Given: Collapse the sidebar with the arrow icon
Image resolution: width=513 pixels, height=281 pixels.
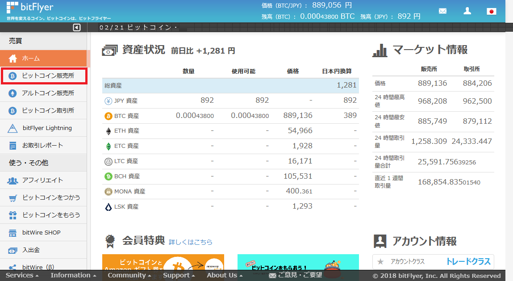Looking at the screenshot, I should (x=76, y=28).
